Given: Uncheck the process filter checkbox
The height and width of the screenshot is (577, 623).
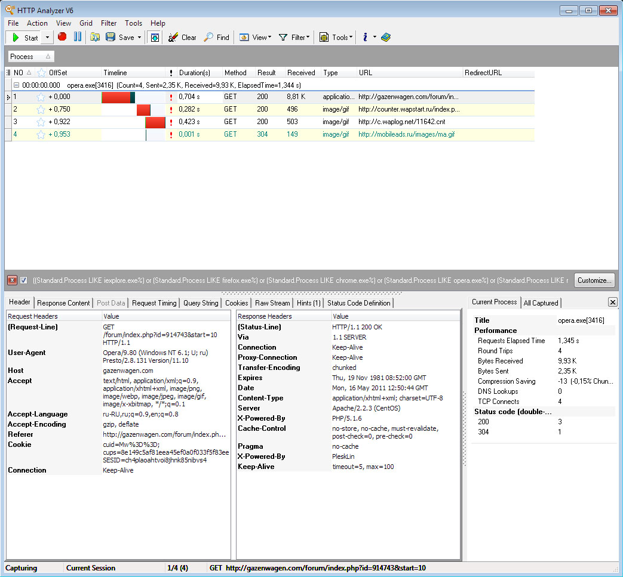Looking at the screenshot, I should (24, 280).
